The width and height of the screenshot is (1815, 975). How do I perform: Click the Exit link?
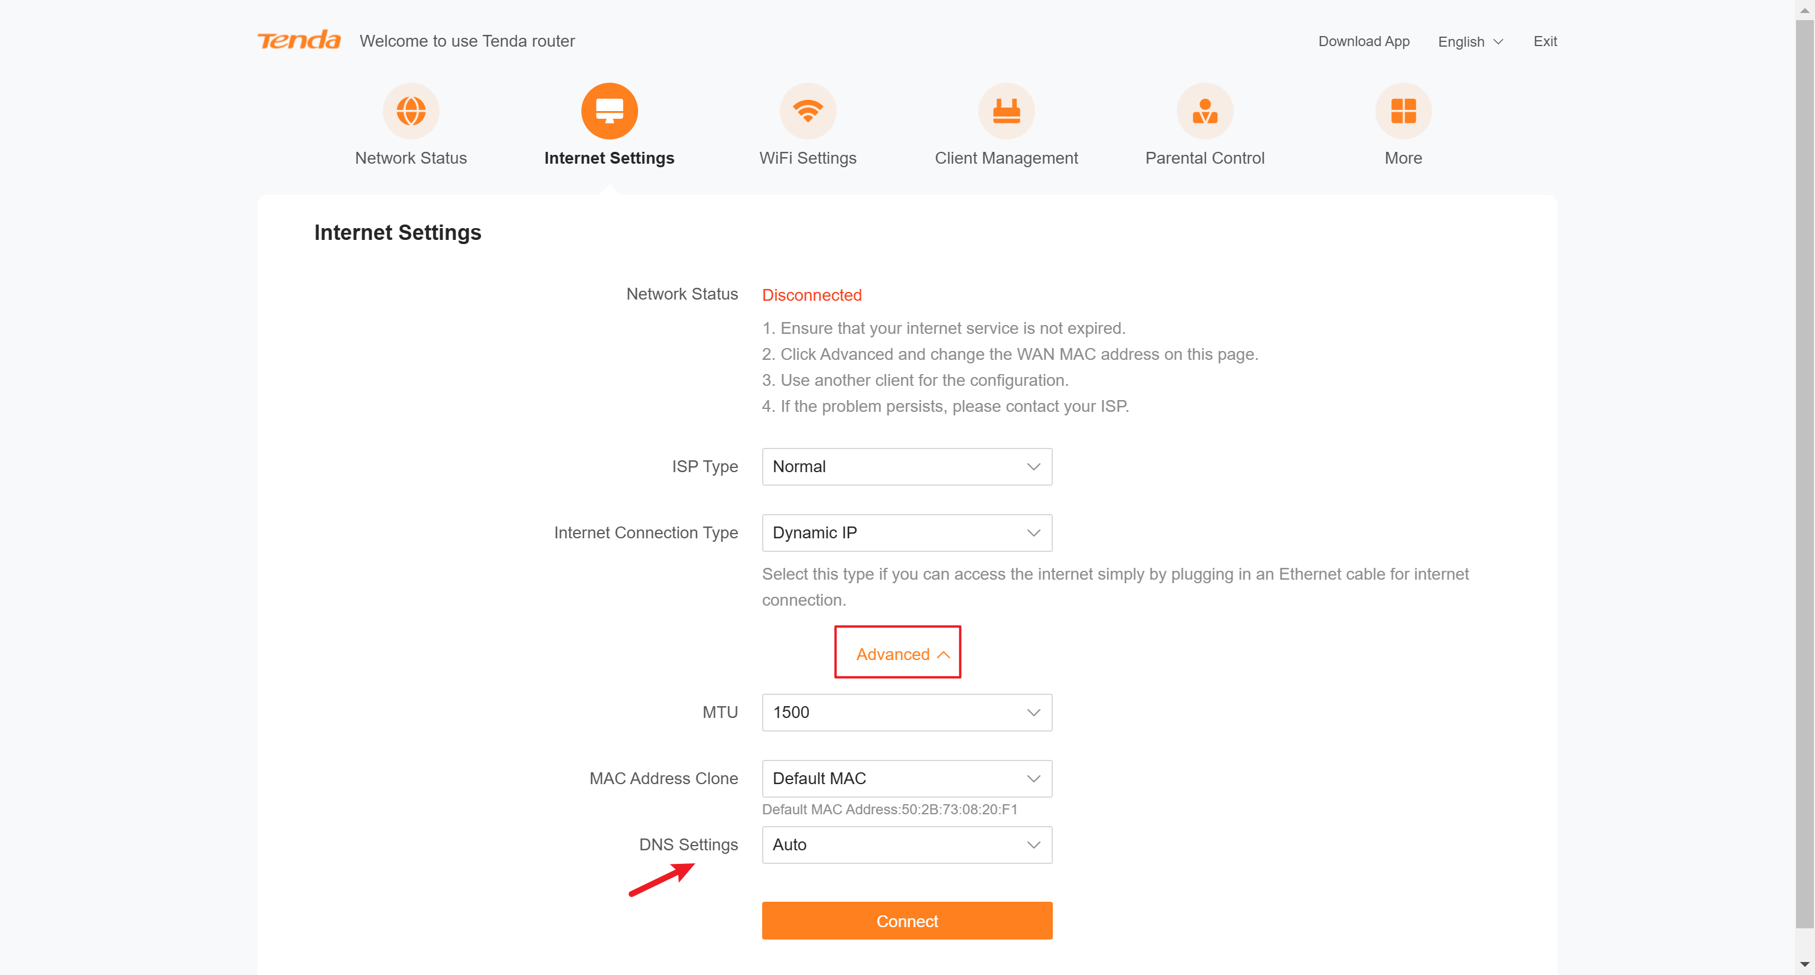(1544, 41)
